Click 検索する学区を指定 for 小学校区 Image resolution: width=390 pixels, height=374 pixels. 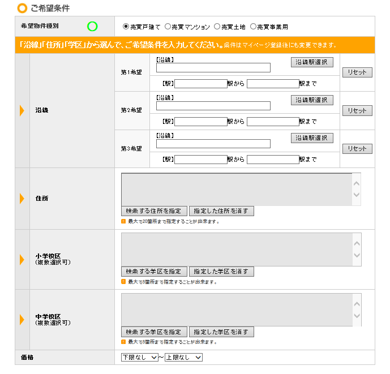(154, 272)
